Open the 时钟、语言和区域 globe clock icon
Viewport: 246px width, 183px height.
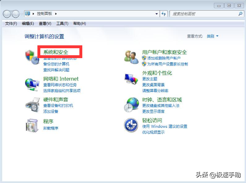pyautogui.click(x=131, y=105)
